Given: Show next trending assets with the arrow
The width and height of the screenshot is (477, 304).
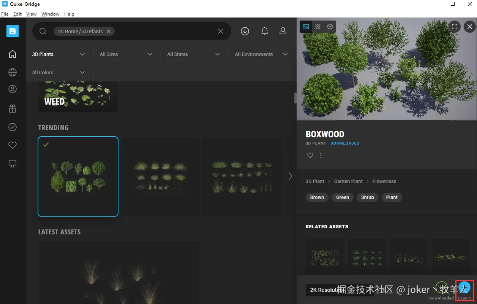Looking at the screenshot, I should tap(290, 176).
